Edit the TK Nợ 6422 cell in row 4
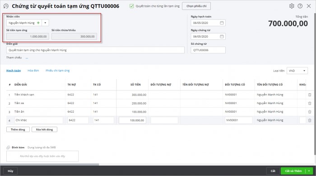Screen dimensions: 316x176 point(78,120)
